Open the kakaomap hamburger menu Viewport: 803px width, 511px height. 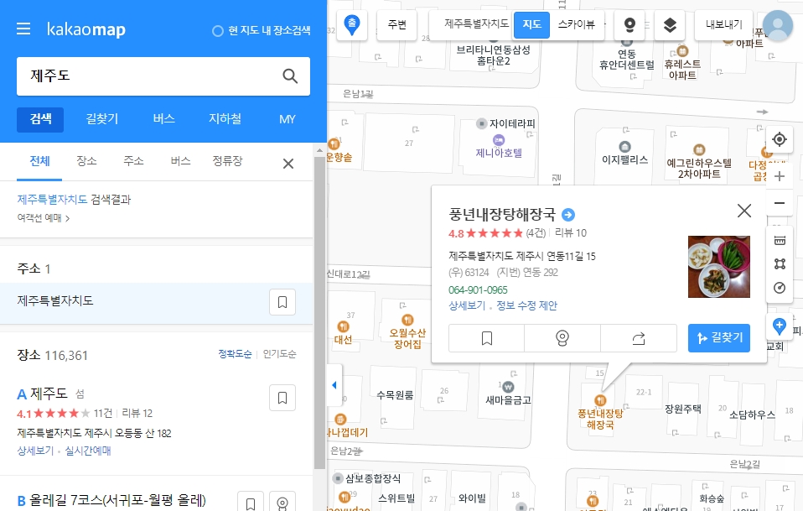23,29
